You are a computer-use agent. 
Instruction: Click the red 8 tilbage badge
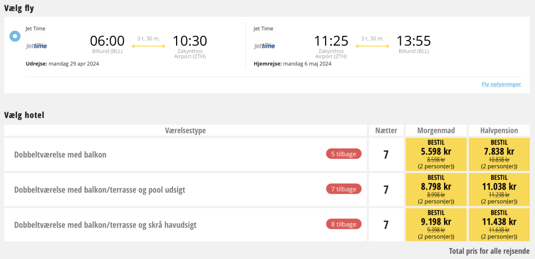(x=343, y=224)
